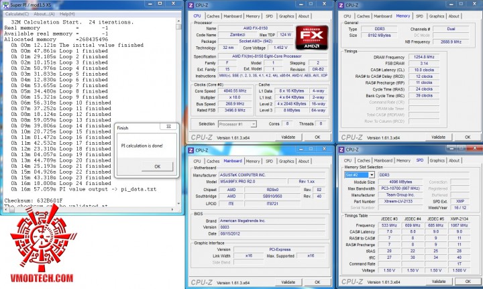Click Validate in the CPU tab window
This screenshot has height=289, width=483.
288,137
